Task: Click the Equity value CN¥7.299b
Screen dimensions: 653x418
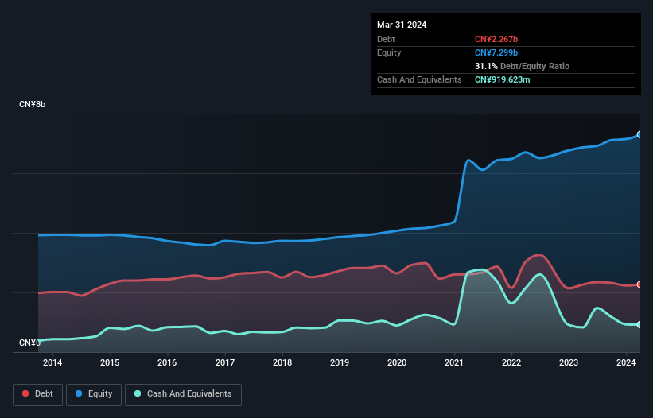Action: pos(496,52)
